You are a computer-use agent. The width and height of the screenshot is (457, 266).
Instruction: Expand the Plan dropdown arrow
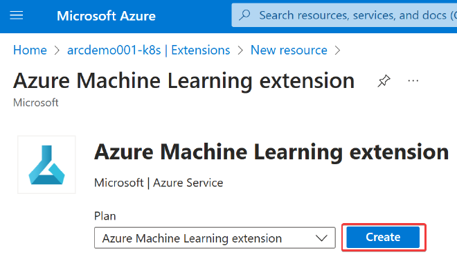tap(321, 238)
